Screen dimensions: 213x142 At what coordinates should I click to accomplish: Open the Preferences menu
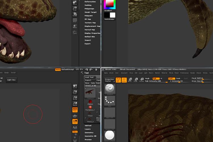tap(184, 73)
